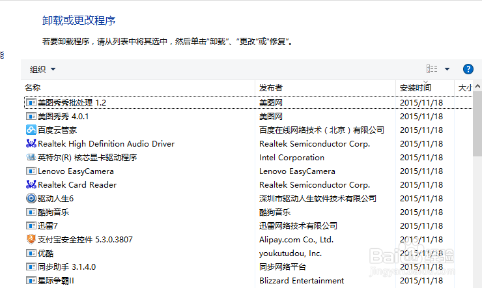The width and height of the screenshot is (482, 288).
Task: Sort by 安装时间 (Install date) column header
Action: [415, 87]
